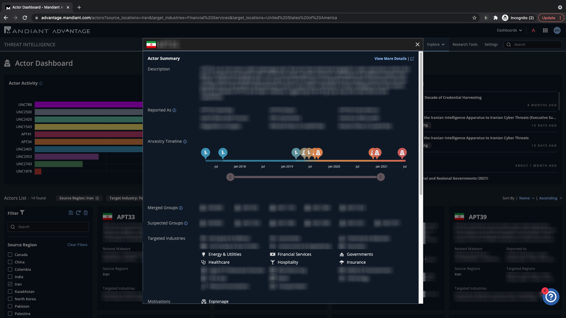Click the delete filters trash icon

point(86,213)
